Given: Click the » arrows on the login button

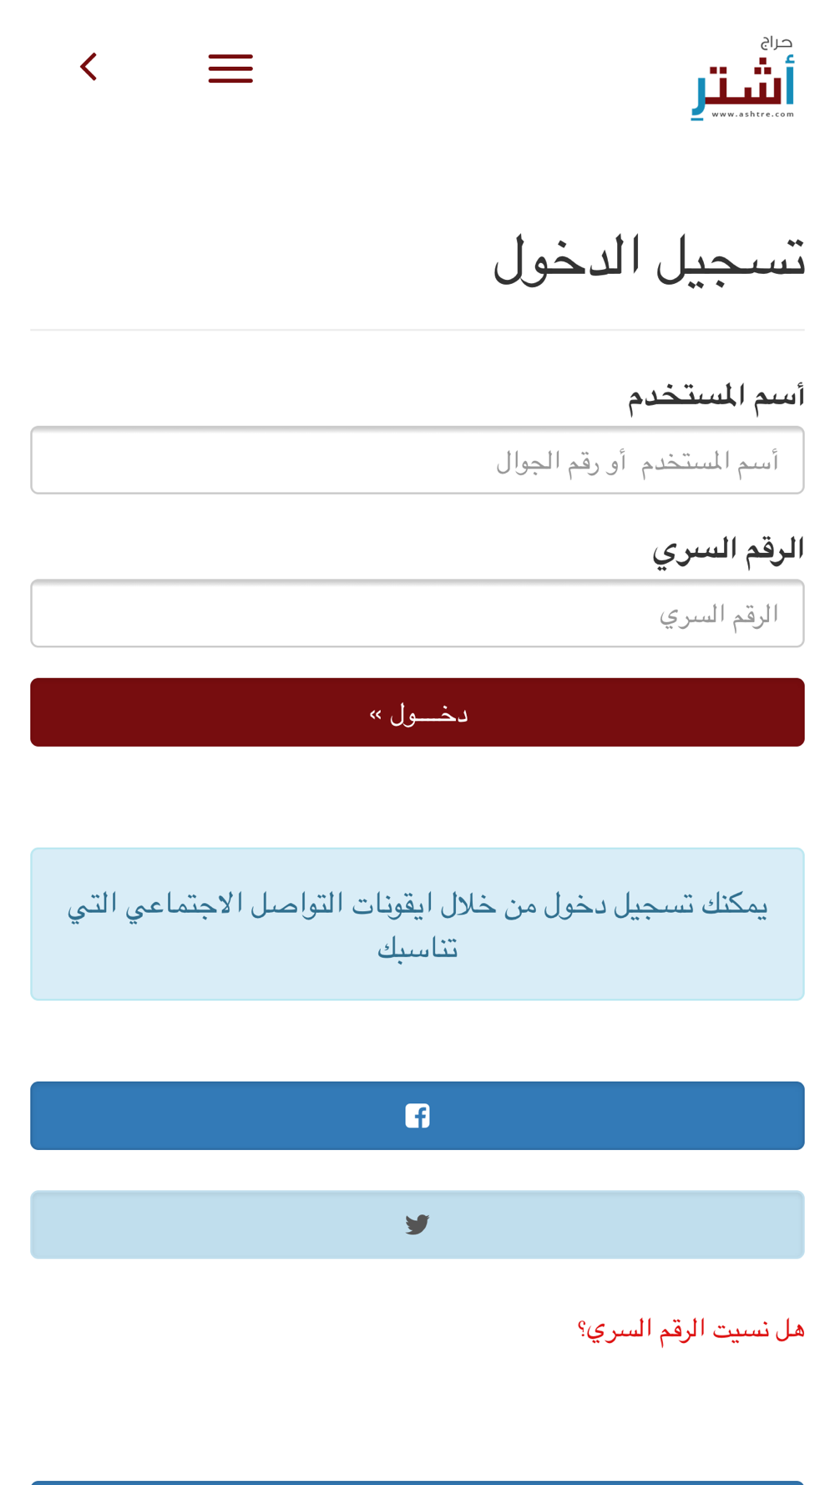Looking at the screenshot, I should [x=376, y=714].
